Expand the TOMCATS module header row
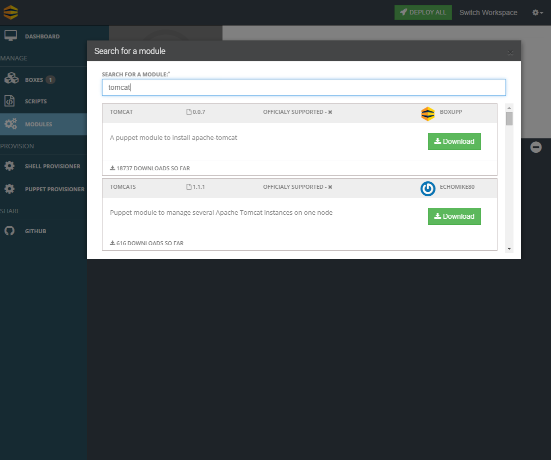 click(123, 187)
